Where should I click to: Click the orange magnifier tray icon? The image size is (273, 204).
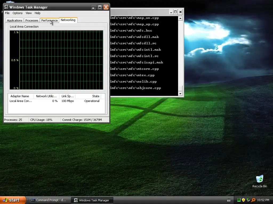[x=253, y=200]
